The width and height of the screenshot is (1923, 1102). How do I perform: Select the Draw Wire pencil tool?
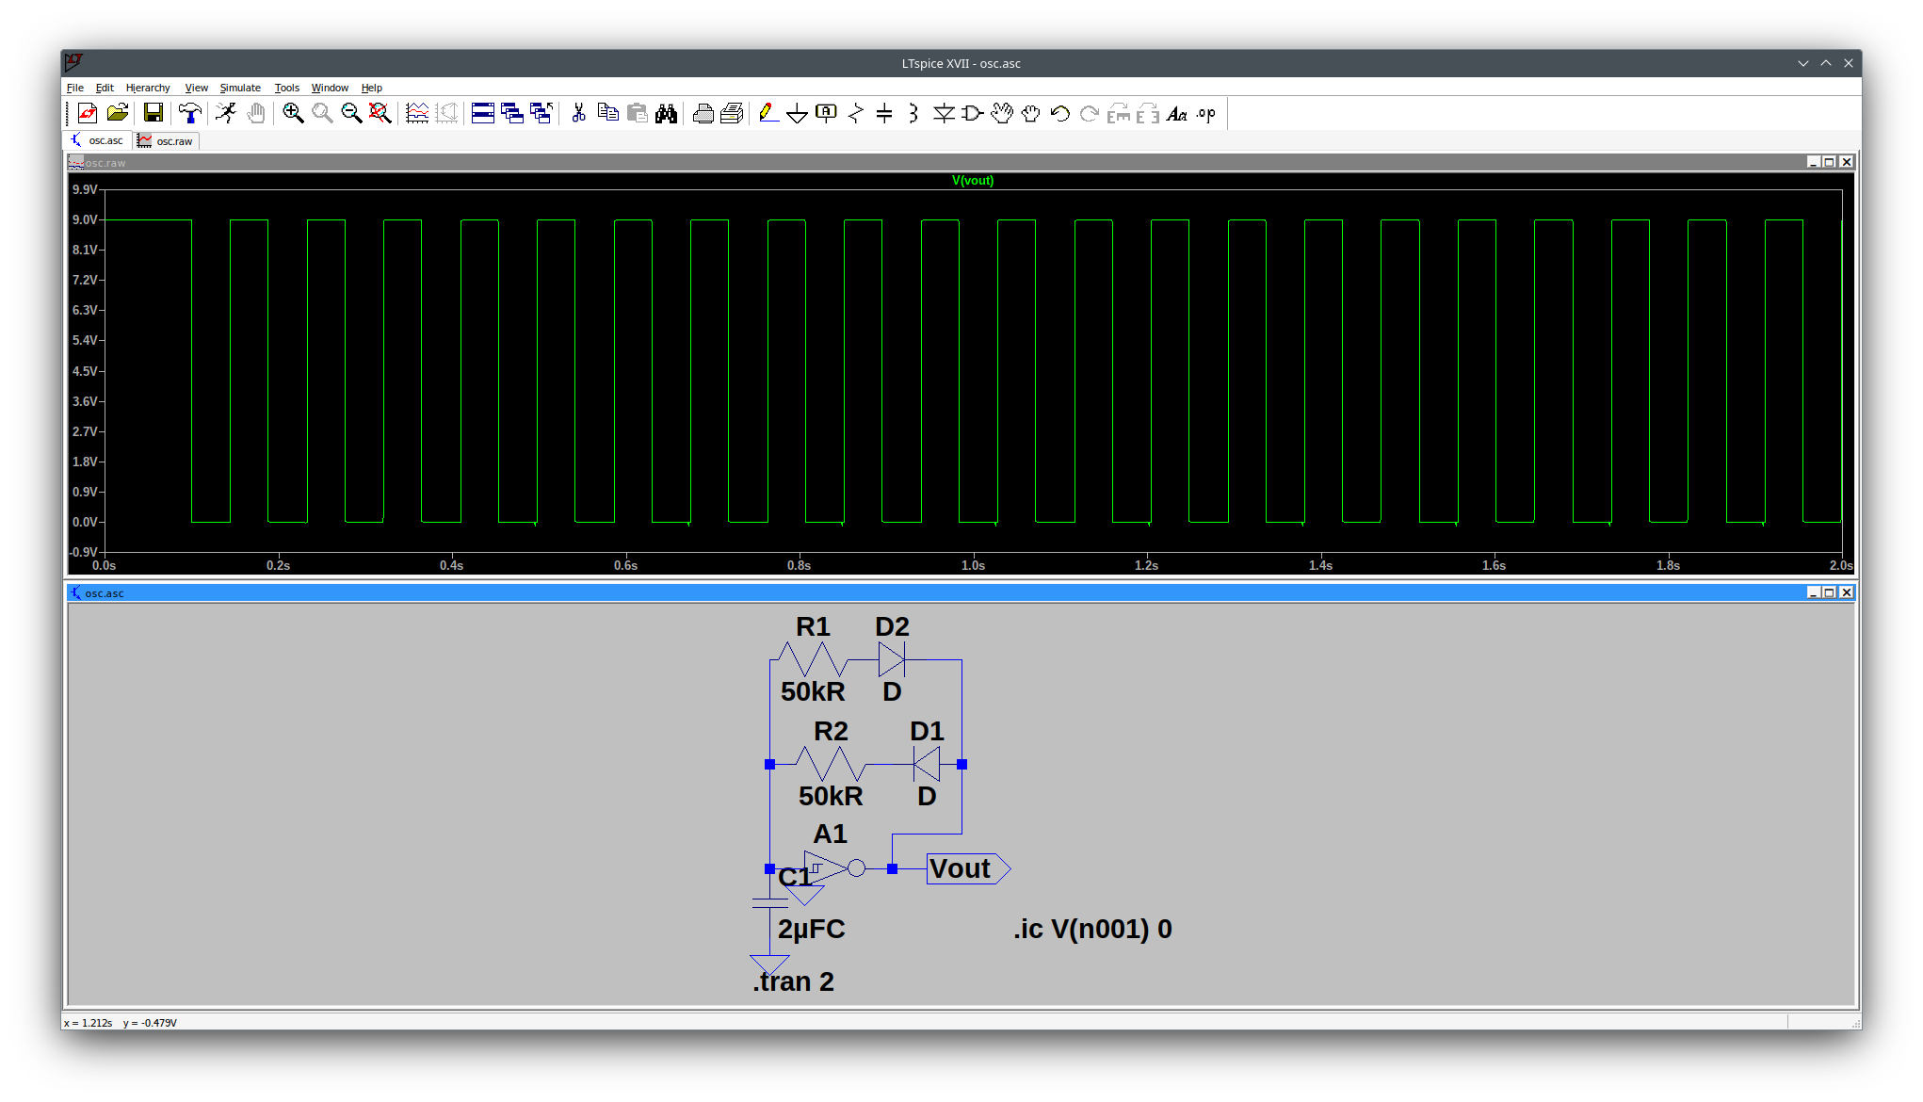(768, 114)
